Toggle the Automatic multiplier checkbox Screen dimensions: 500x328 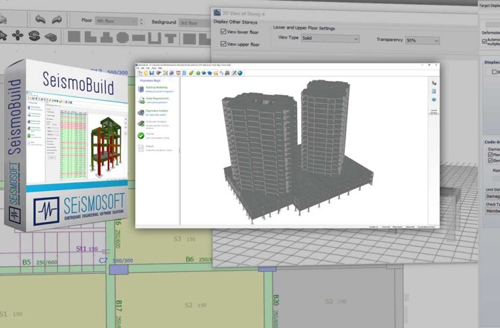point(484,41)
